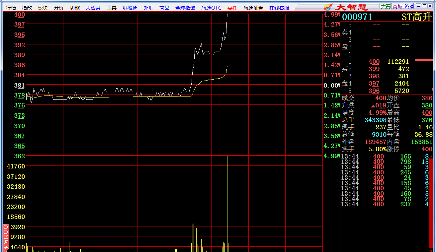This screenshot has height=252, width=436.
Task: Select buy level 2 price 399
Action: tap(374, 69)
